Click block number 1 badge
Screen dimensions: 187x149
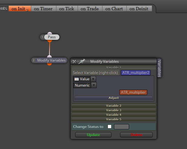click(x=42, y=37)
